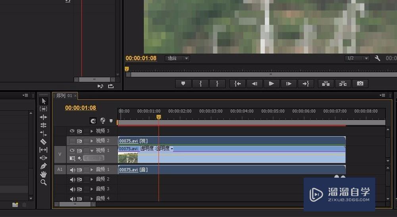The width and height of the screenshot is (397, 217).
Task: Toggle eye visibility for 视频 1
Action: (x=72, y=150)
